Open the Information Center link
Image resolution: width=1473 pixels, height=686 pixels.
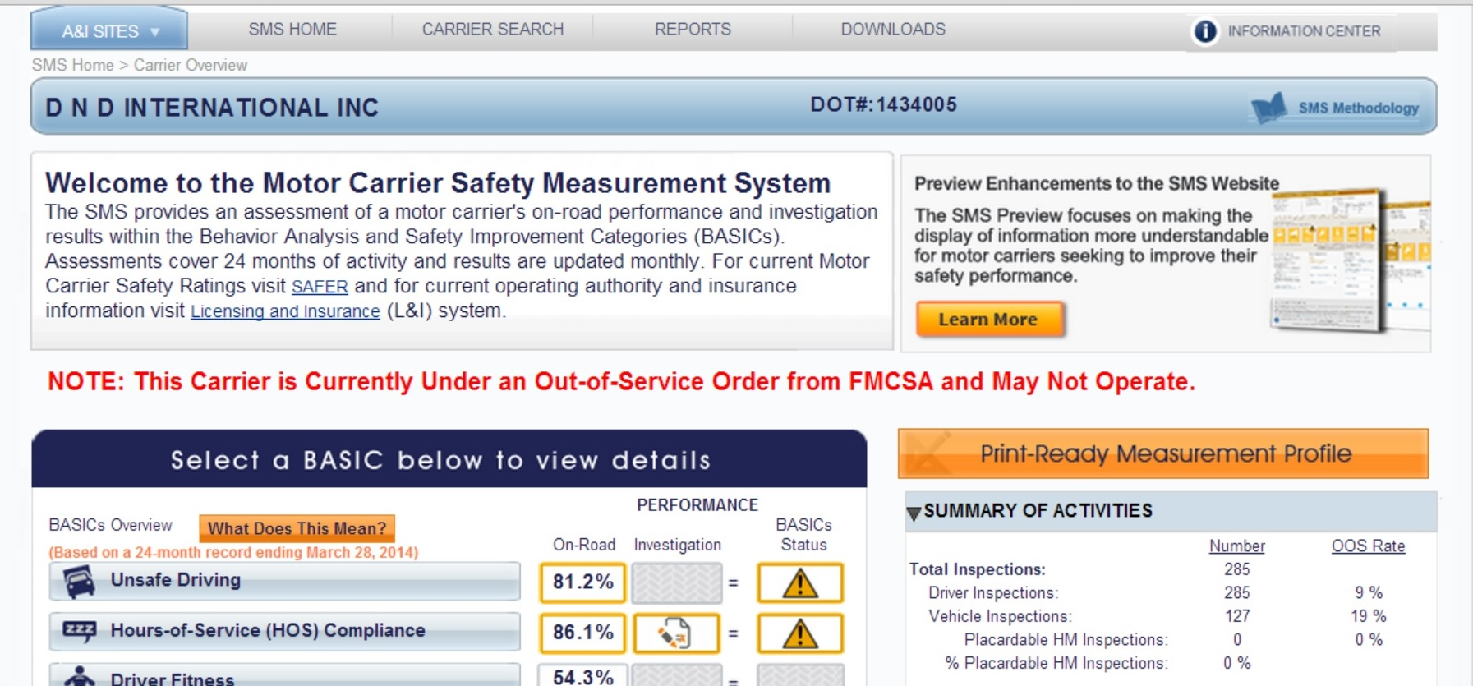[1304, 31]
